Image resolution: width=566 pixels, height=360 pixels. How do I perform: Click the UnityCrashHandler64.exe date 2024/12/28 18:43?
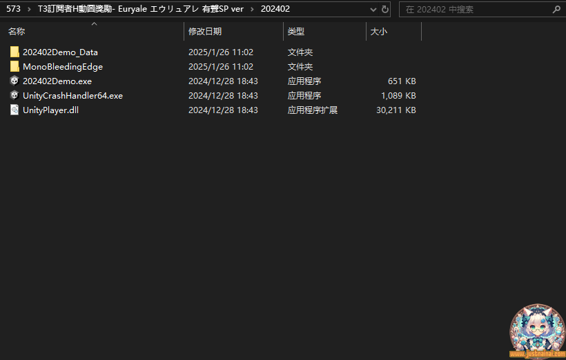pyautogui.click(x=223, y=95)
